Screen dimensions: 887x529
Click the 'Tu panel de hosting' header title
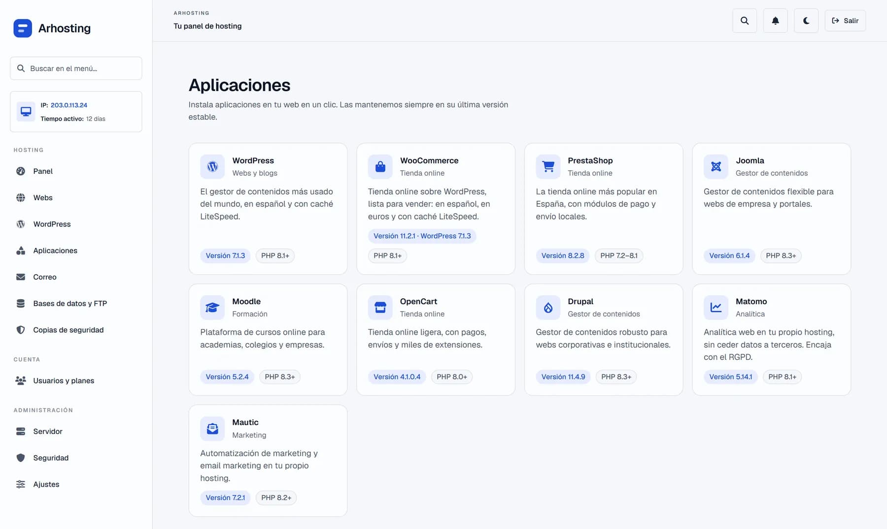(x=207, y=26)
